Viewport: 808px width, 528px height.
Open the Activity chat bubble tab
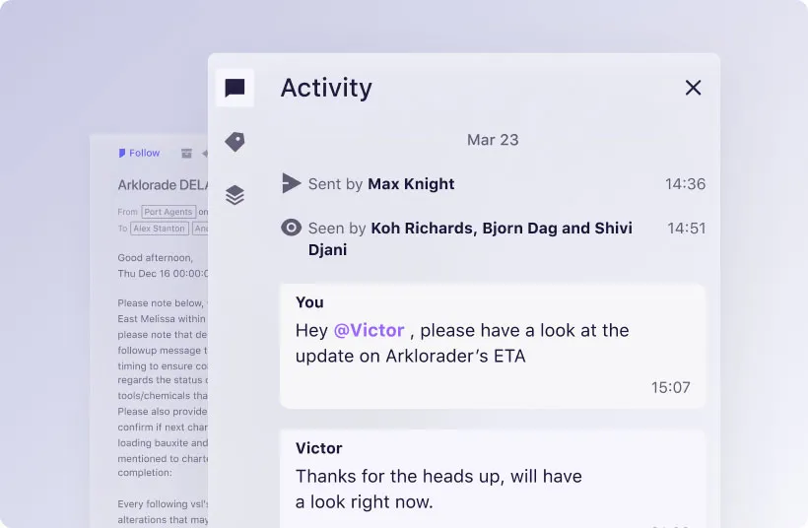point(235,88)
